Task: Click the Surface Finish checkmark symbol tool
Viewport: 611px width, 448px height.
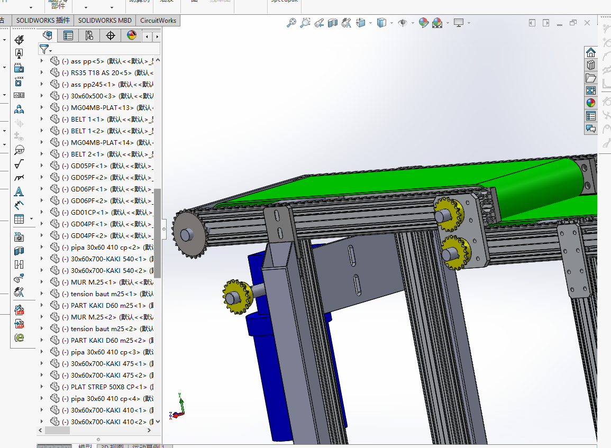Action: click(19, 164)
